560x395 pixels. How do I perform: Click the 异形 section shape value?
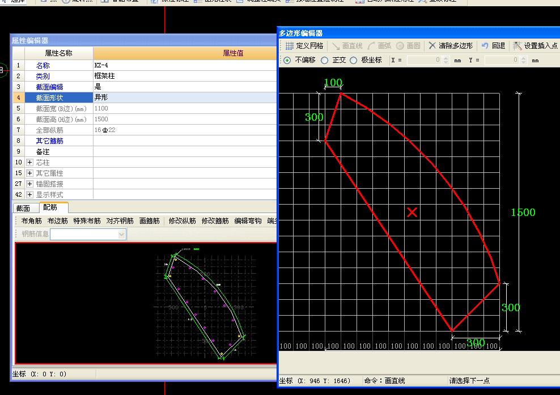tap(185, 97)
